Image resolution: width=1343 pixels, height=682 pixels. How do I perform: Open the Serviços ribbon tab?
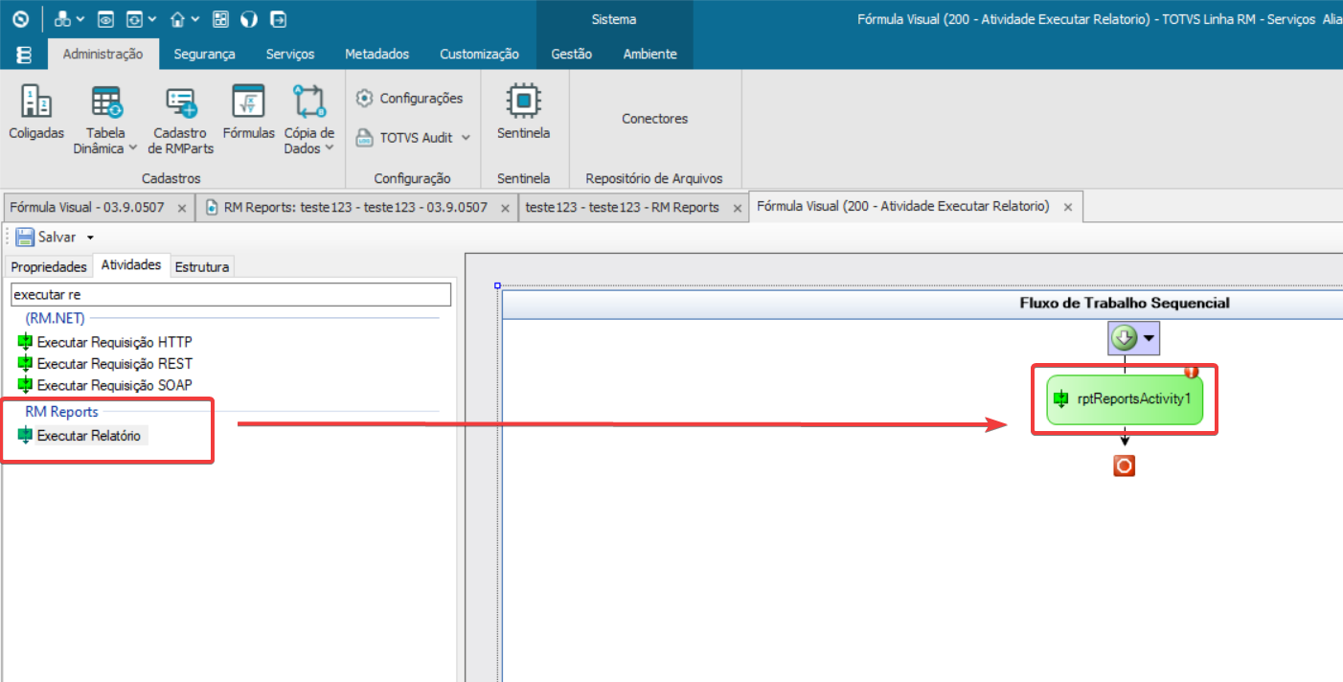click(290, 55)
